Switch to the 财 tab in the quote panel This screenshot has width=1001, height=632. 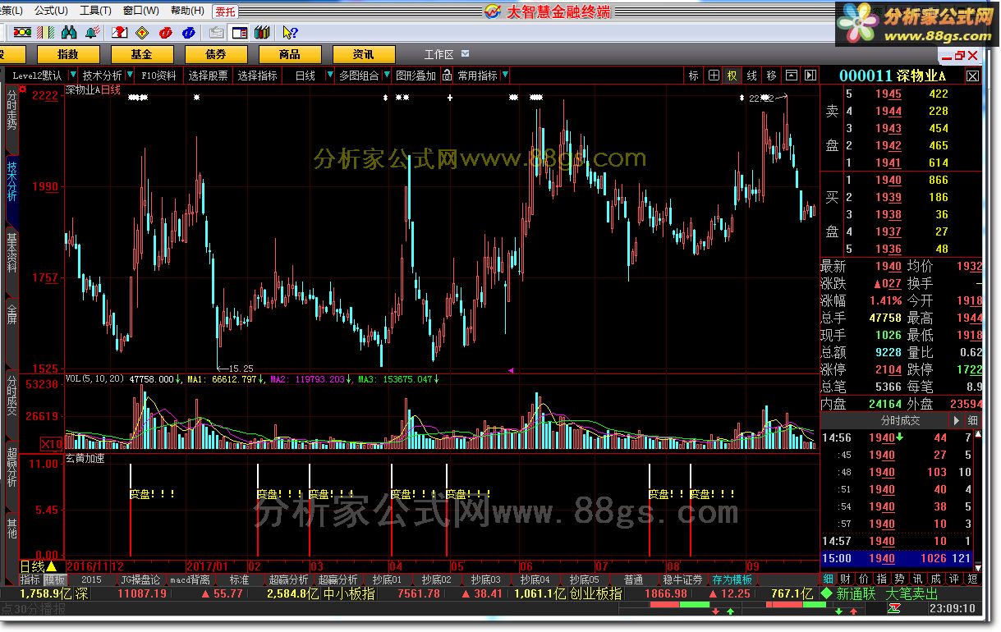pyautogui.click(x=847, y=579)
